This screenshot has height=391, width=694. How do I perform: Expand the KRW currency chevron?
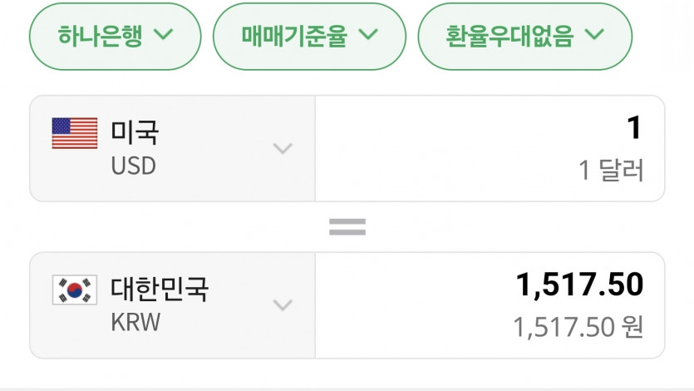pos(283,305)
